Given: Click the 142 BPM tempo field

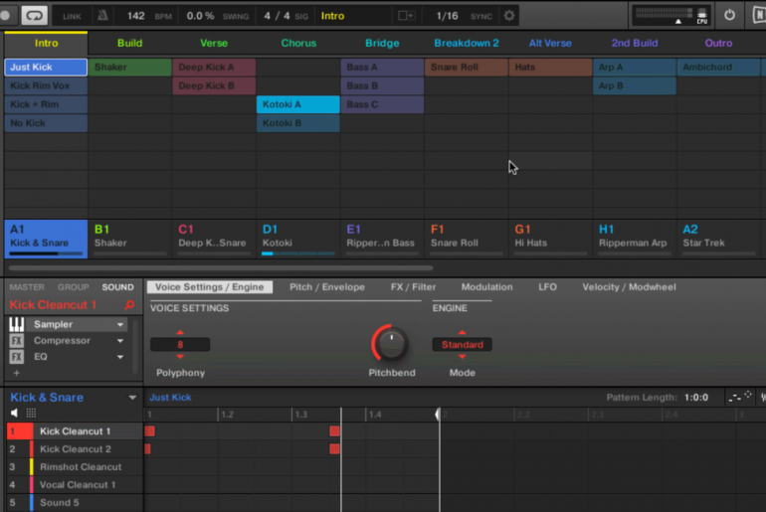Looking at the screenshot, I should coord(136,16).
